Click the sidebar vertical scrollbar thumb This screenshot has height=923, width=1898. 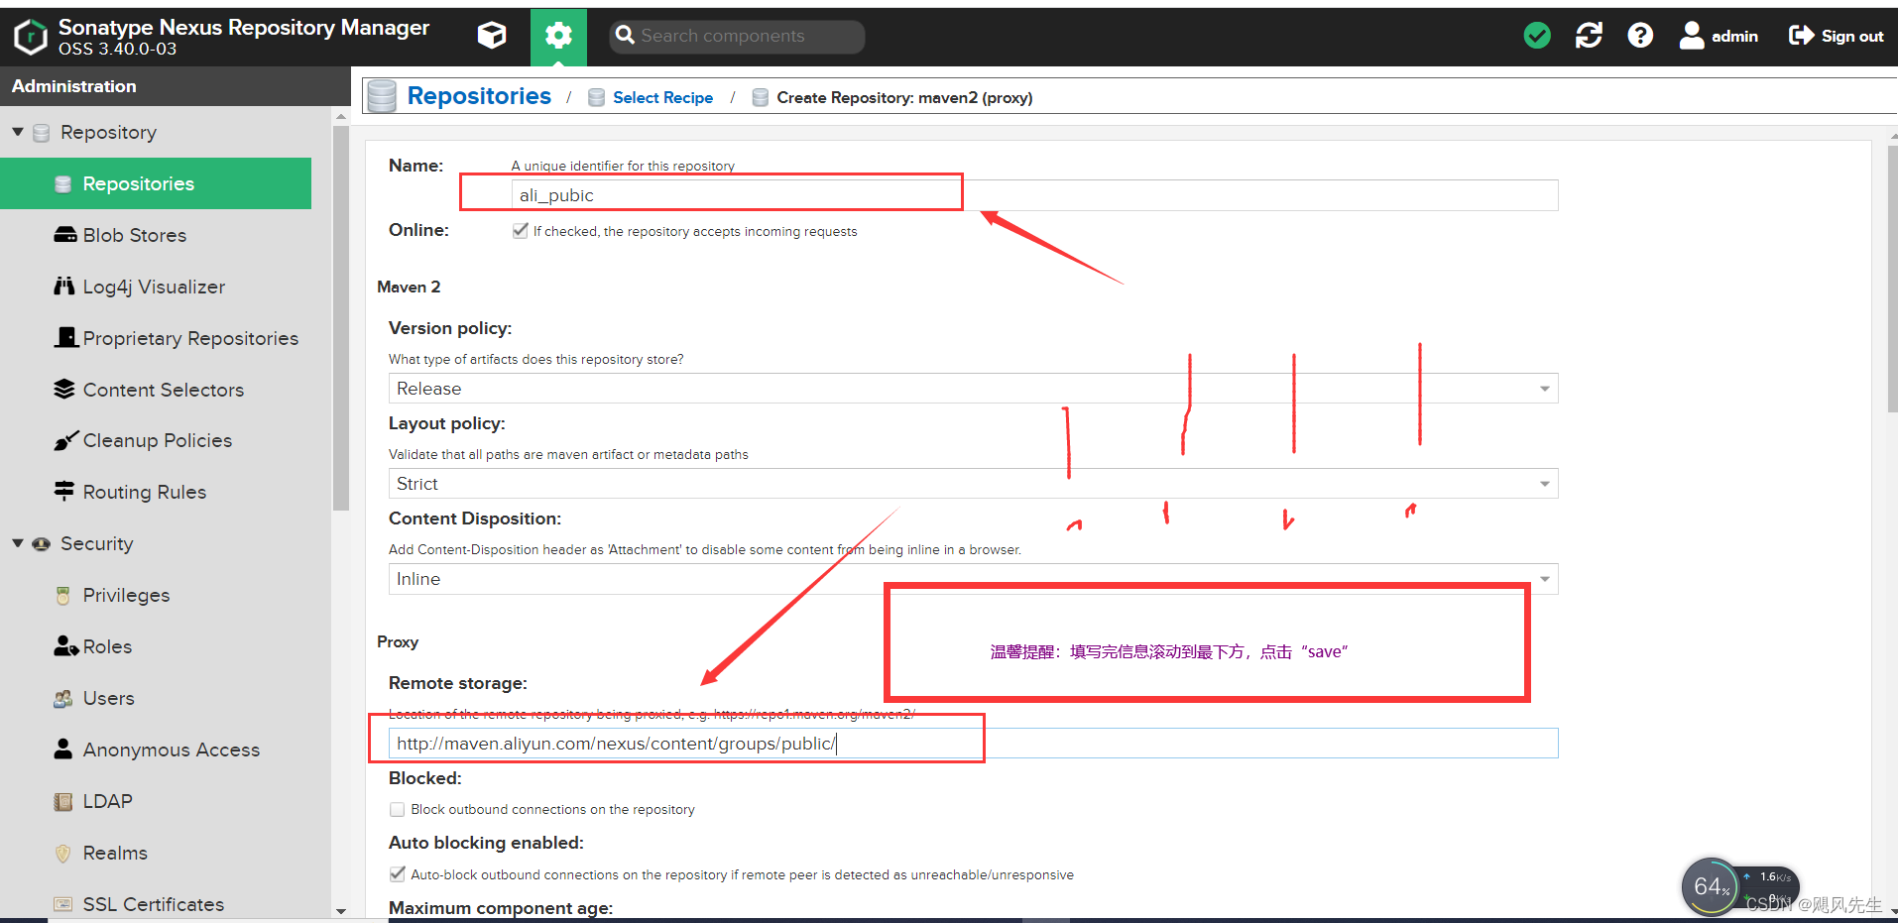341,318
